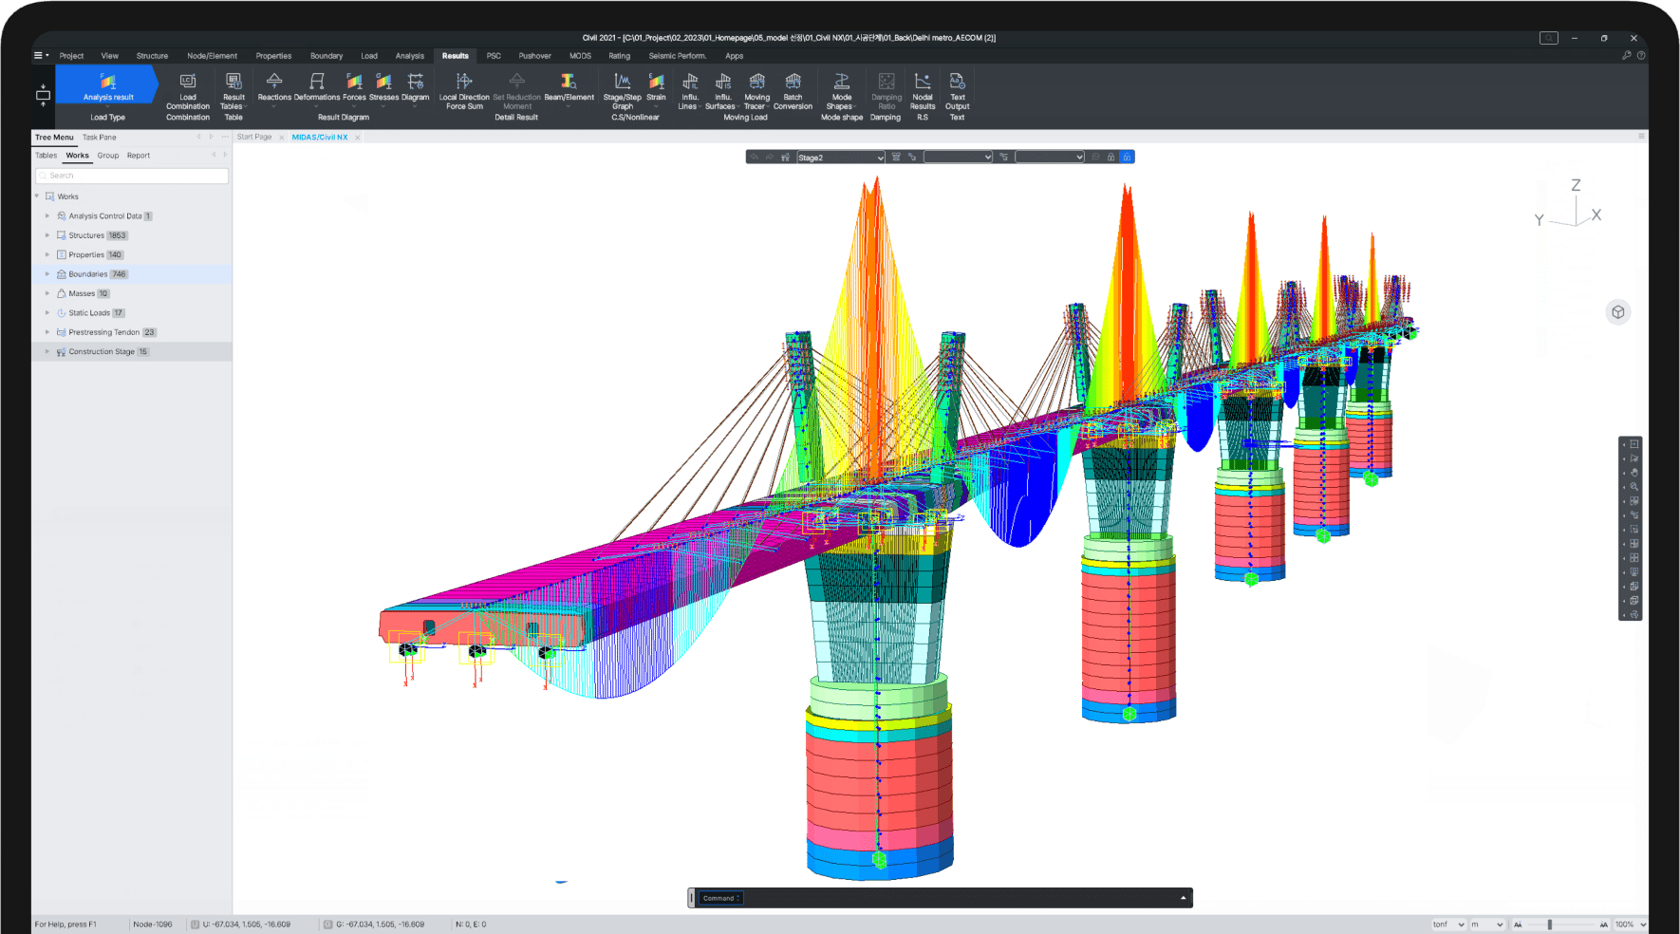Toggle the blue unlock button in stage toolbar

point(1127,157)
